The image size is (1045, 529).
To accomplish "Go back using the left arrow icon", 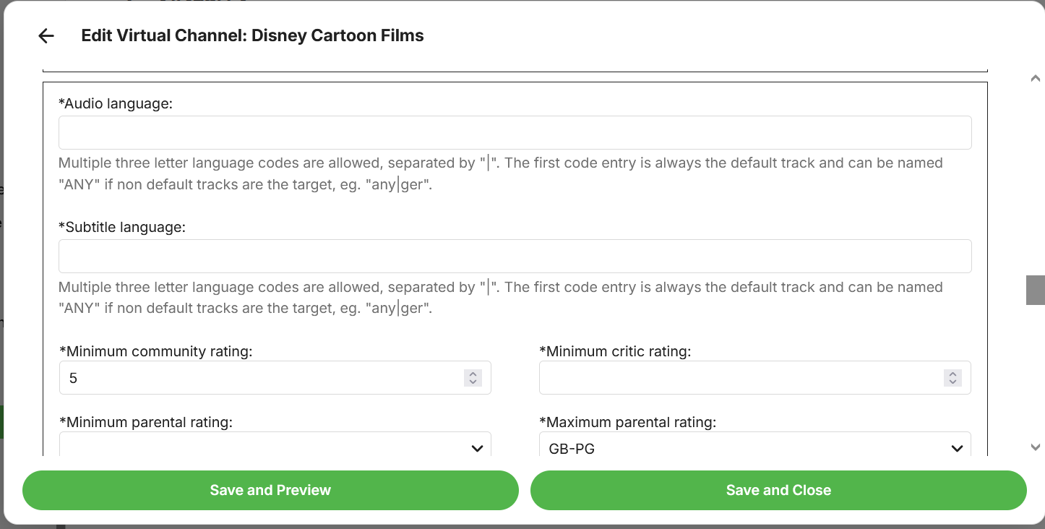I will (46, 36).
